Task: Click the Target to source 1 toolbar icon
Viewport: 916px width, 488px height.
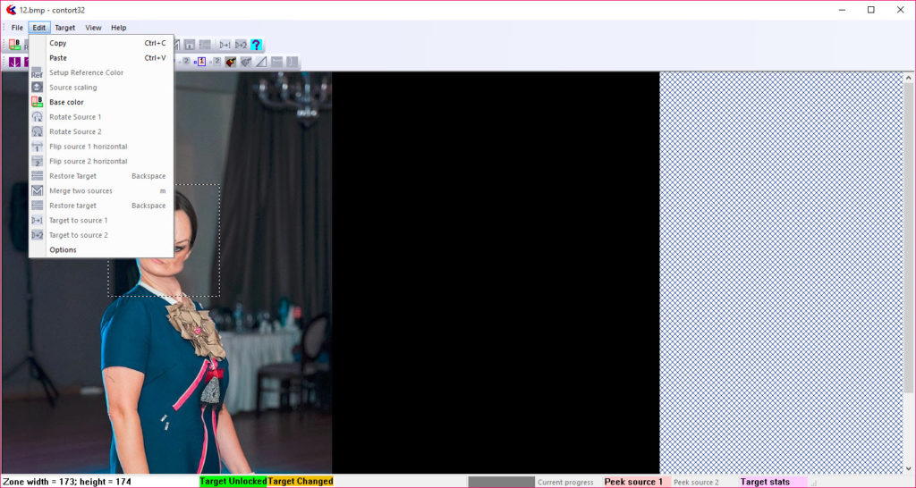Action: pyautogui.click(x=225, y=45)
